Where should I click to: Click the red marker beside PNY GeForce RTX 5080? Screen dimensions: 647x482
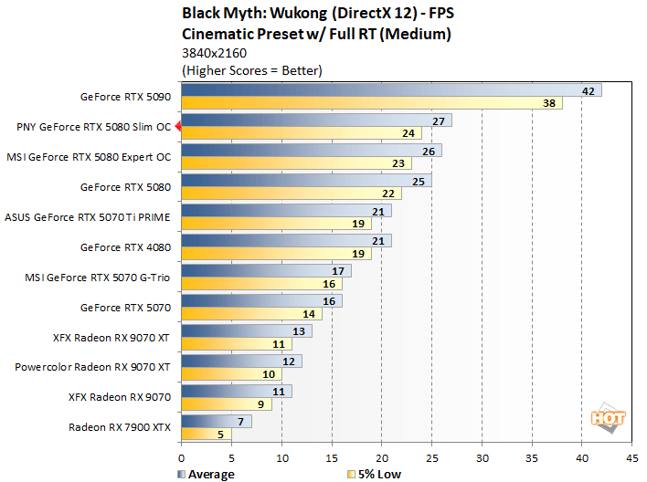tap(178, 126)
